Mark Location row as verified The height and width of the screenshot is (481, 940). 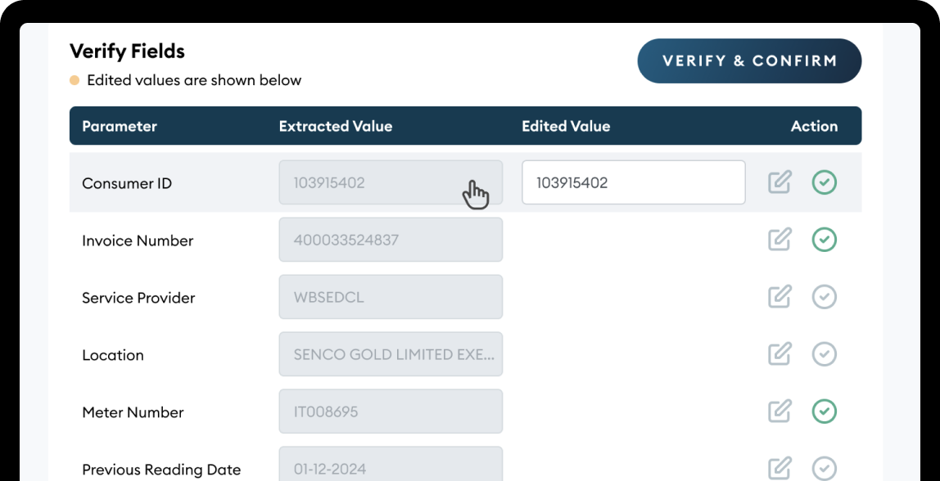coord(824,354)
